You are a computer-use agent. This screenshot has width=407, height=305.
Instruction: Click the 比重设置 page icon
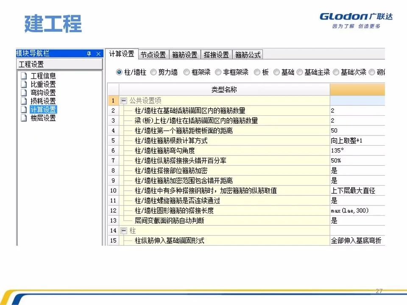point(24,84)
